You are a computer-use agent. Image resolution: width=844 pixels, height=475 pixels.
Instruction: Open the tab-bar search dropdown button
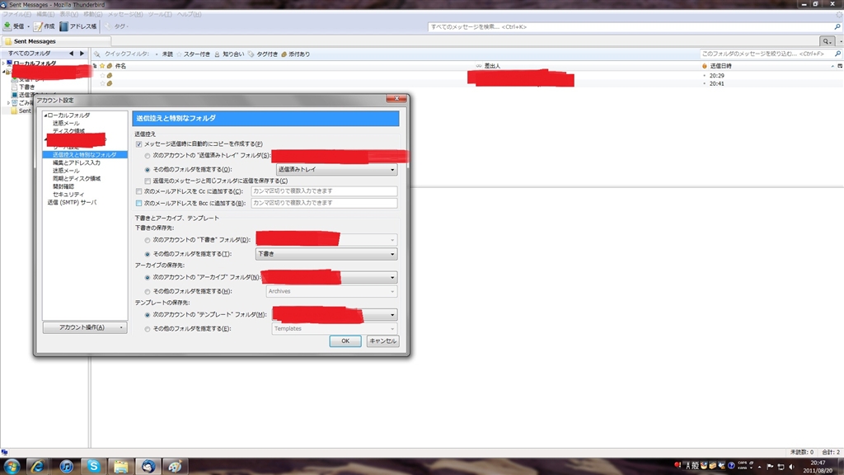coord(828,41)
